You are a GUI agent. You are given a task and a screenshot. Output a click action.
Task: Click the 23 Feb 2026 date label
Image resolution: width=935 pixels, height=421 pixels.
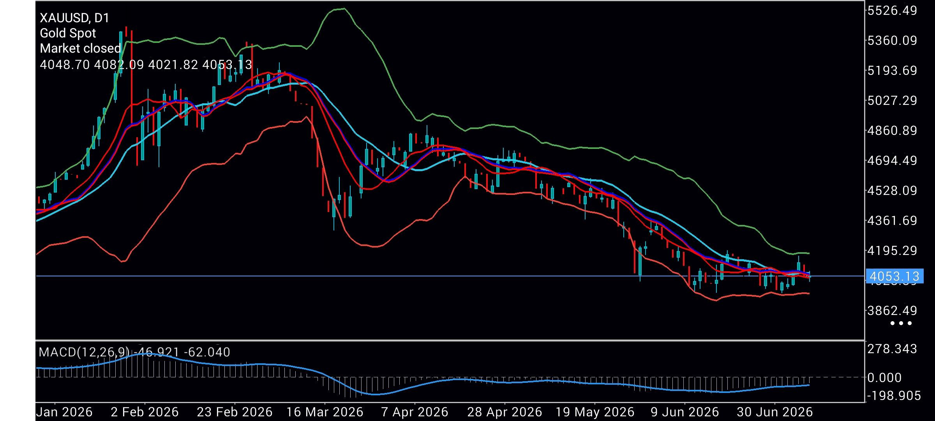[235, 412]
